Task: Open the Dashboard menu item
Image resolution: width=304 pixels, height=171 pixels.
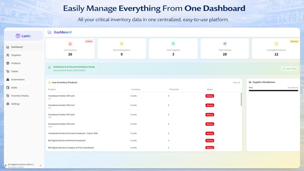Action: (x=24, y=47)
